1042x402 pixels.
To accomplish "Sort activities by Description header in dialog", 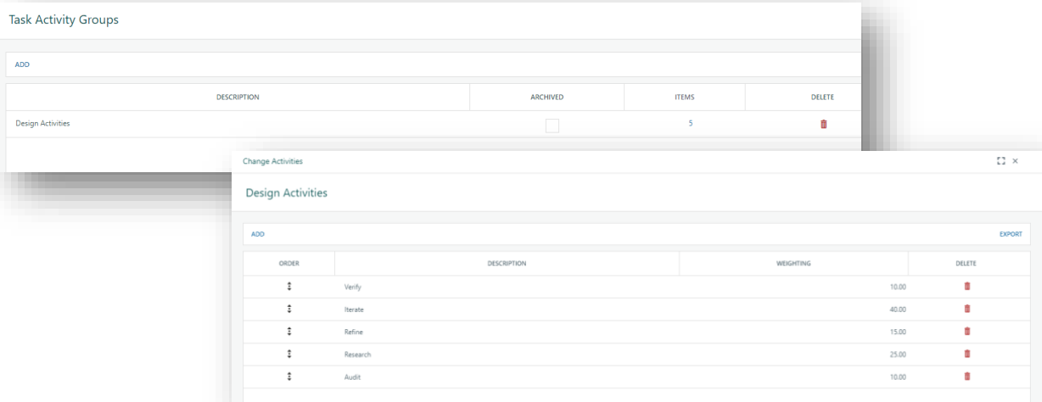I will [507, 264].
